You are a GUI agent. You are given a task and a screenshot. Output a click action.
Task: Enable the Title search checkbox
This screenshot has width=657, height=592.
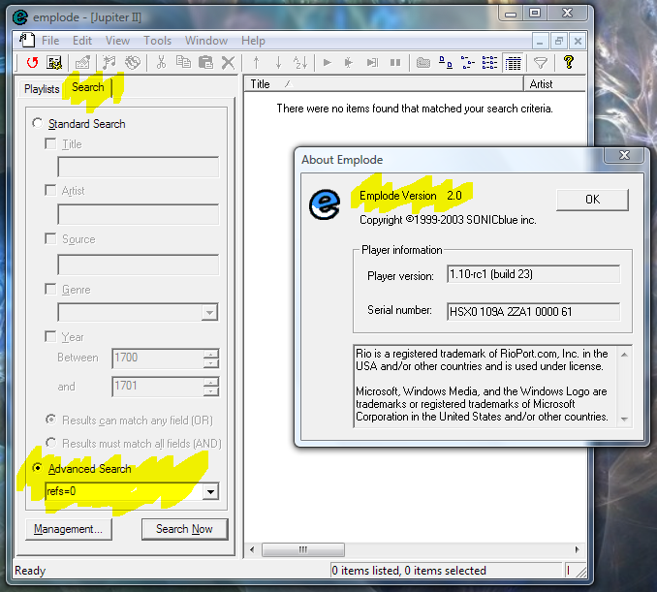50,143
